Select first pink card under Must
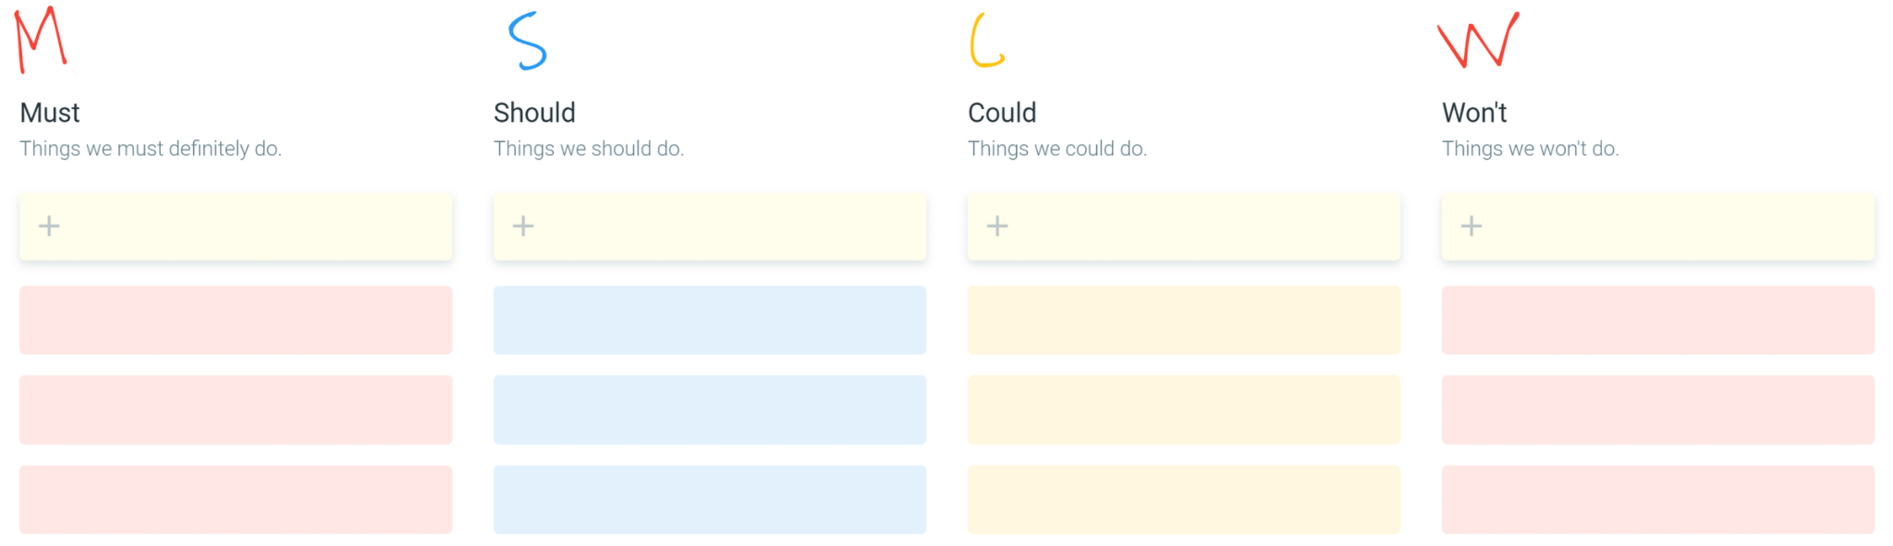Image resolution: width=1893 pixels, height=546 pixels. pos(236,321)
